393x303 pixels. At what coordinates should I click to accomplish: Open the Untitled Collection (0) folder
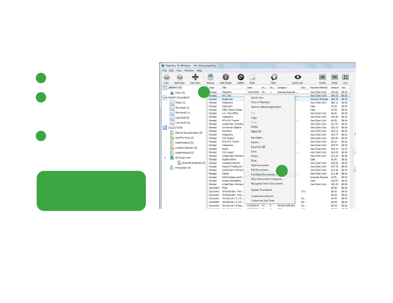click(x=186, y=148)
